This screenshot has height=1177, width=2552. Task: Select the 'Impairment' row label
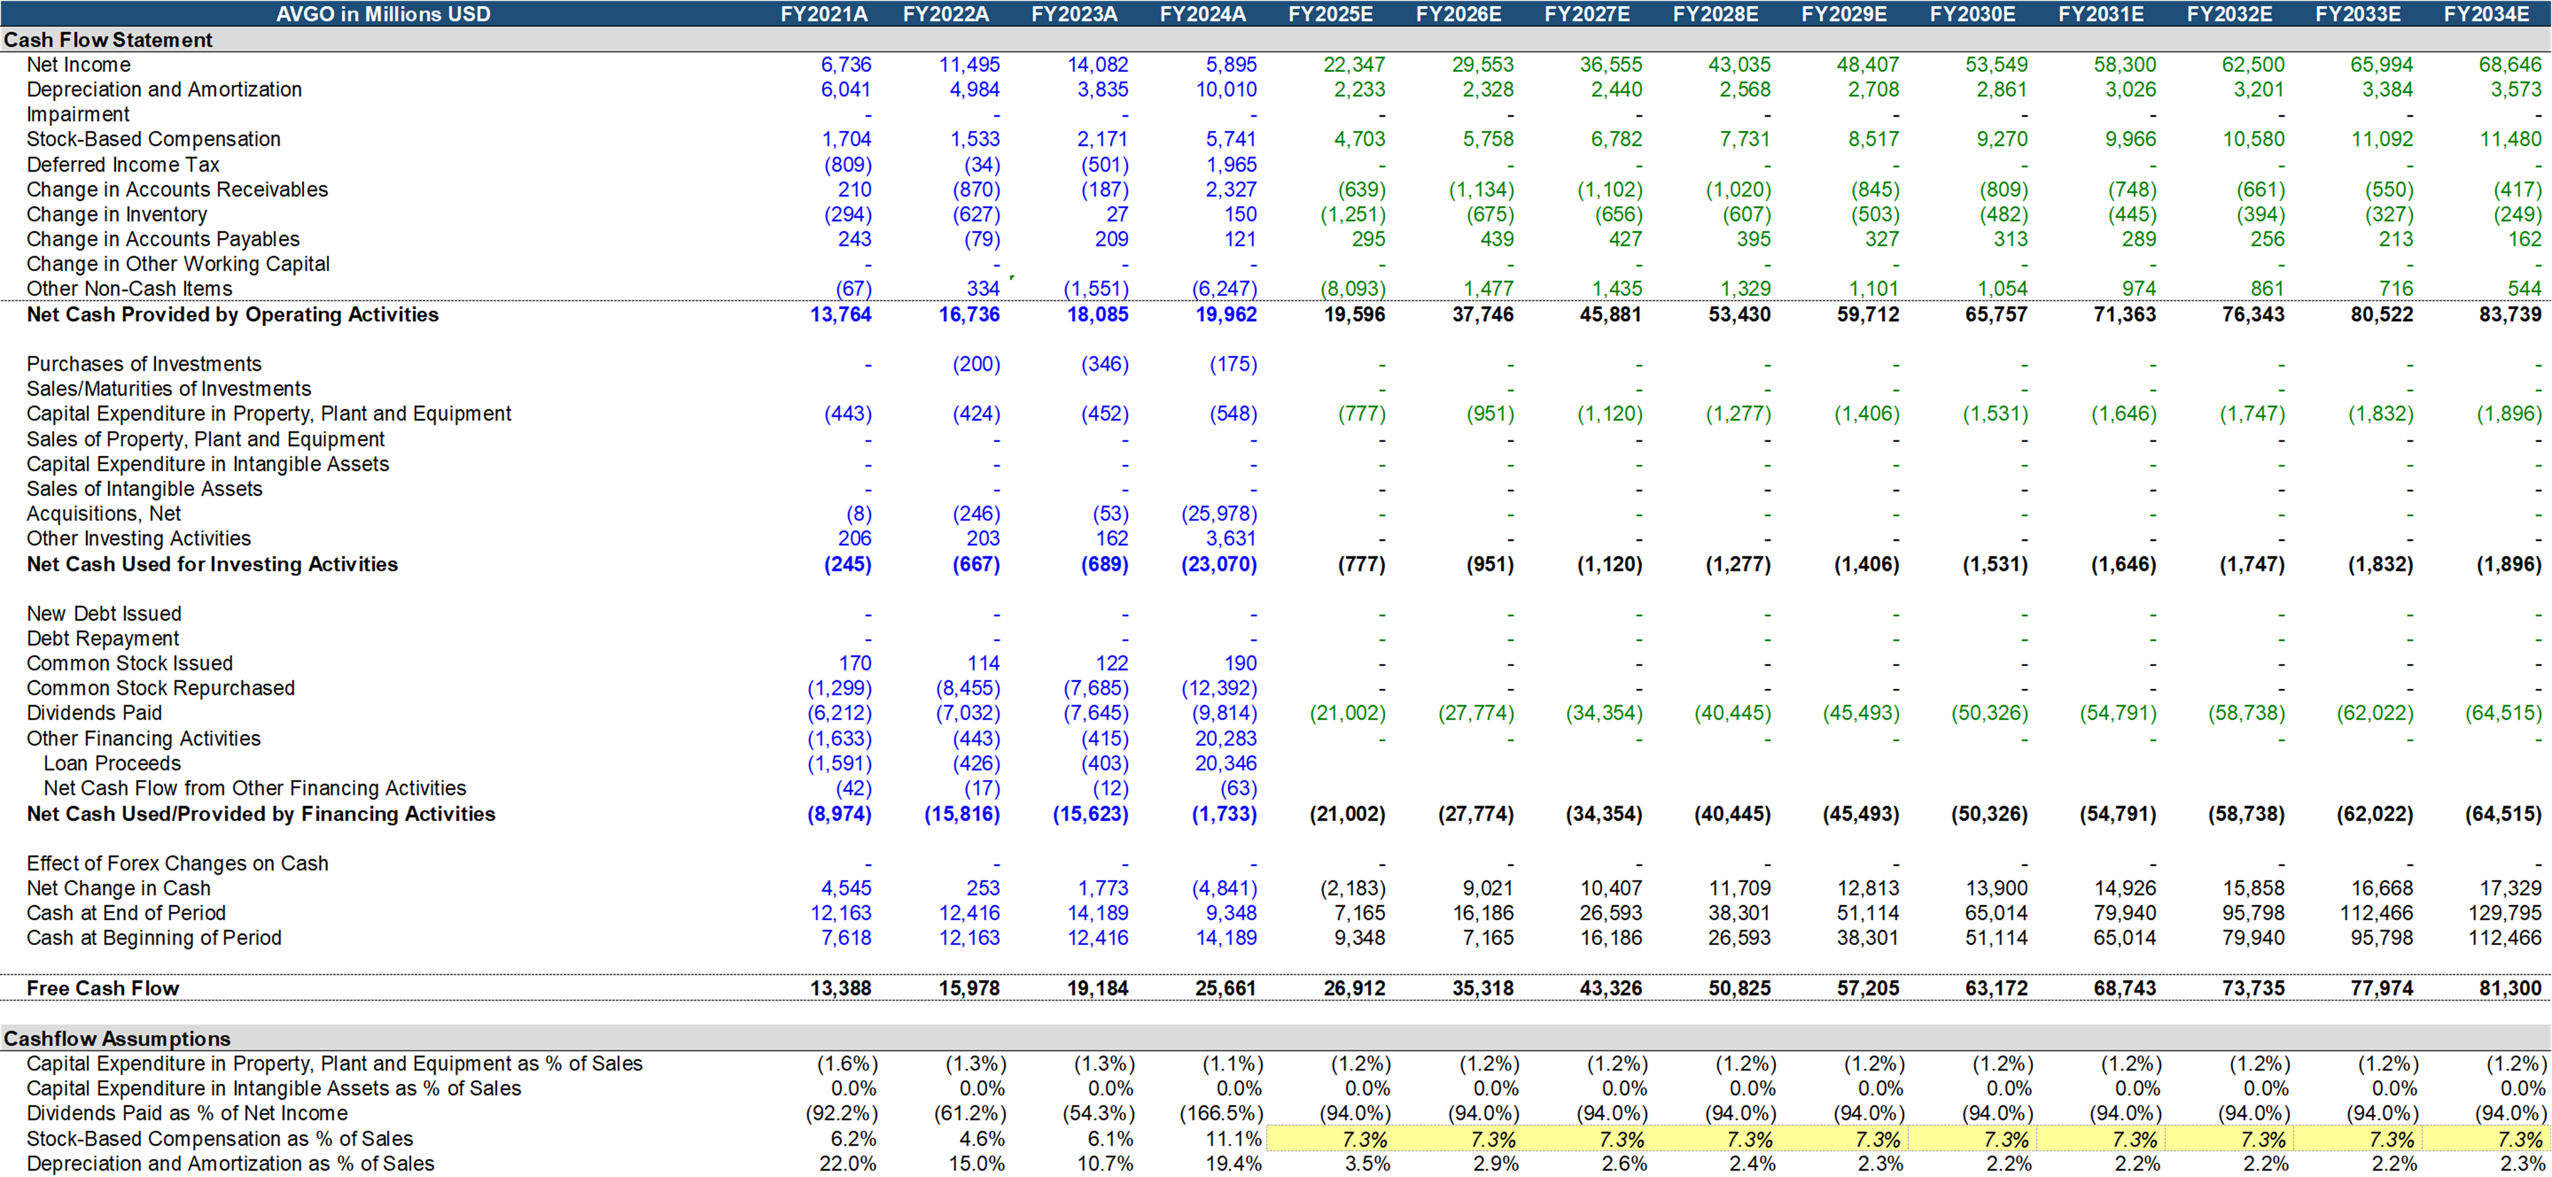(x=78, y=114)
